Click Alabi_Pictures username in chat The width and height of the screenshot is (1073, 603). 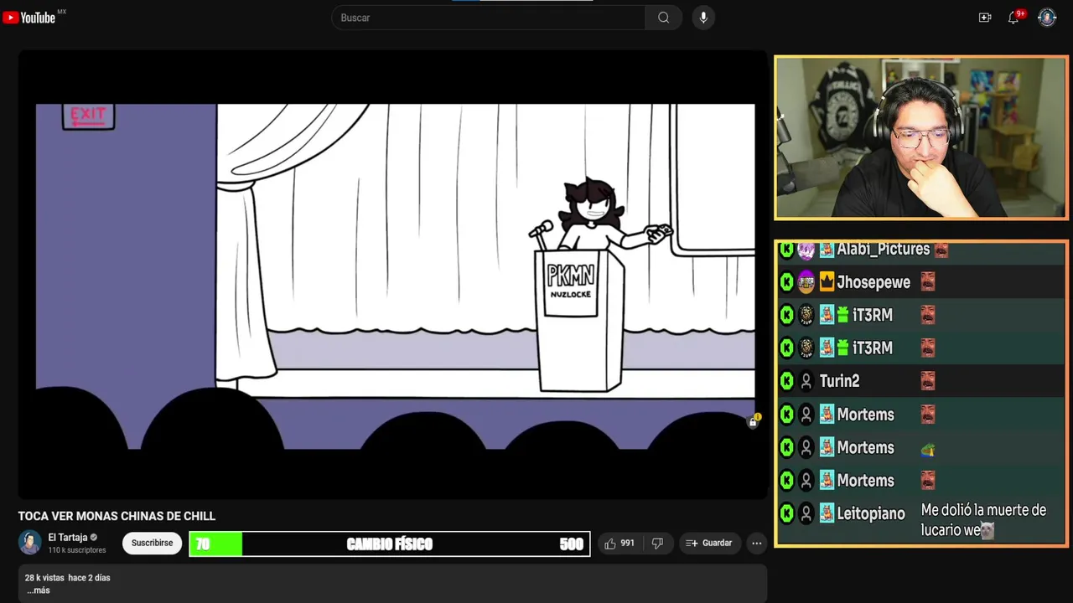click(x=884, y=250)
